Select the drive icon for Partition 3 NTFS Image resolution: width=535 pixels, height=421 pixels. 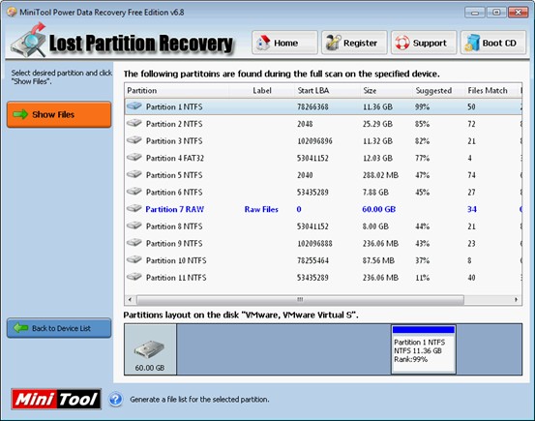[134, 140]
